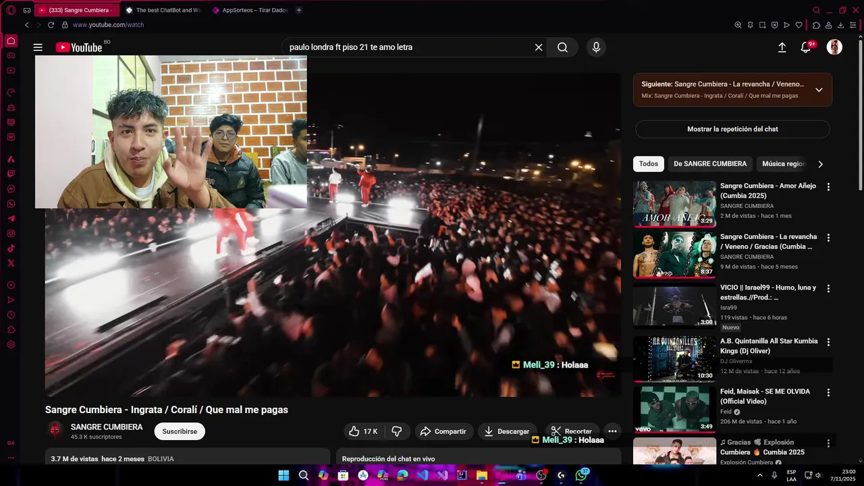The width and height of the screenshot is (864, 486).
Task: Click the Compartir share button
Action: click(x=443, y=431)
